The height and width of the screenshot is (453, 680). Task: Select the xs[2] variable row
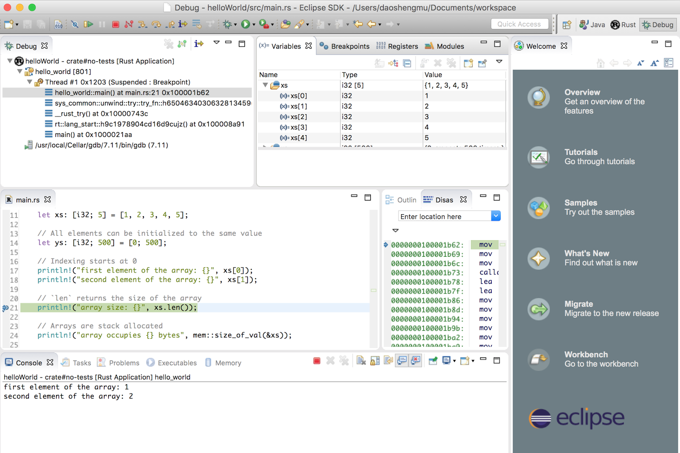pos(382,116)
